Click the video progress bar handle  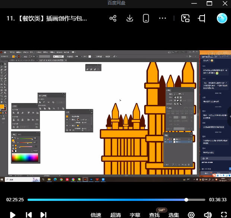pos(186,200)
